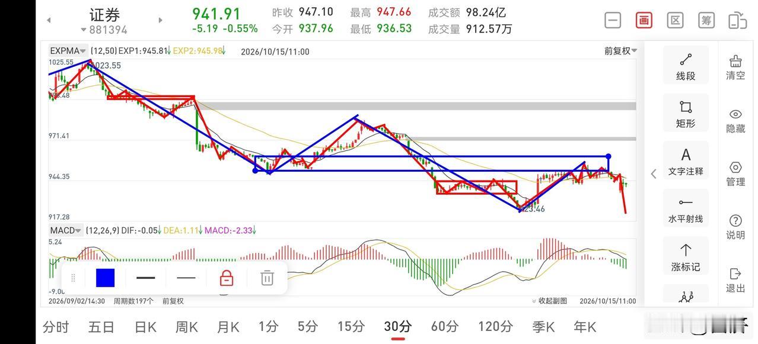Open the 区 interval statistics icon
The image size is (758, 344).
pos(675,20)
